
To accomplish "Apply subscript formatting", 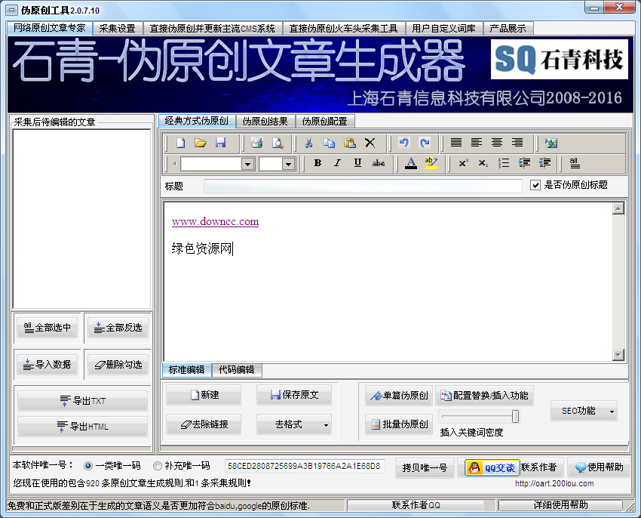I will pyautogui.click(x=483, y=163).
